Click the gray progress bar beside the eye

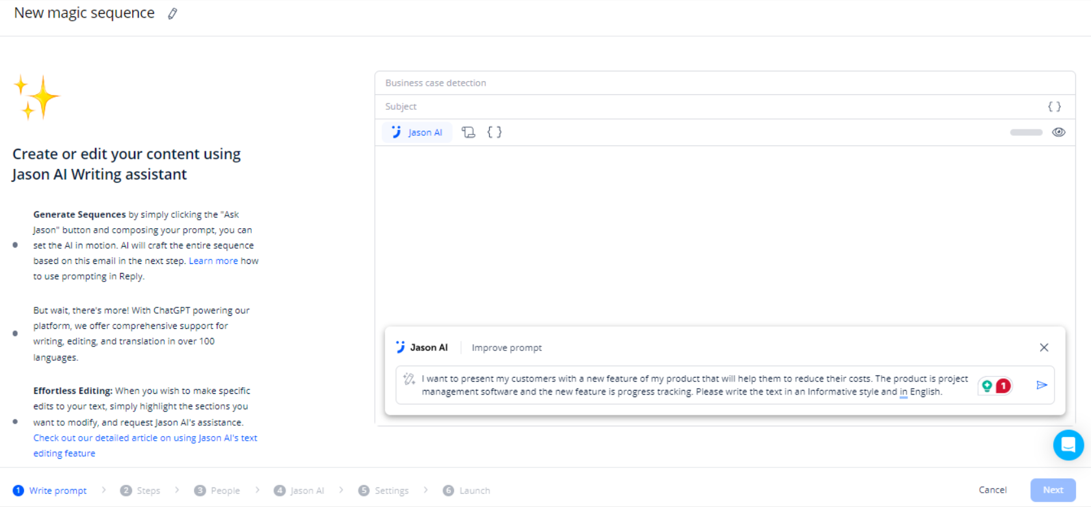(x=1026, y=132)
